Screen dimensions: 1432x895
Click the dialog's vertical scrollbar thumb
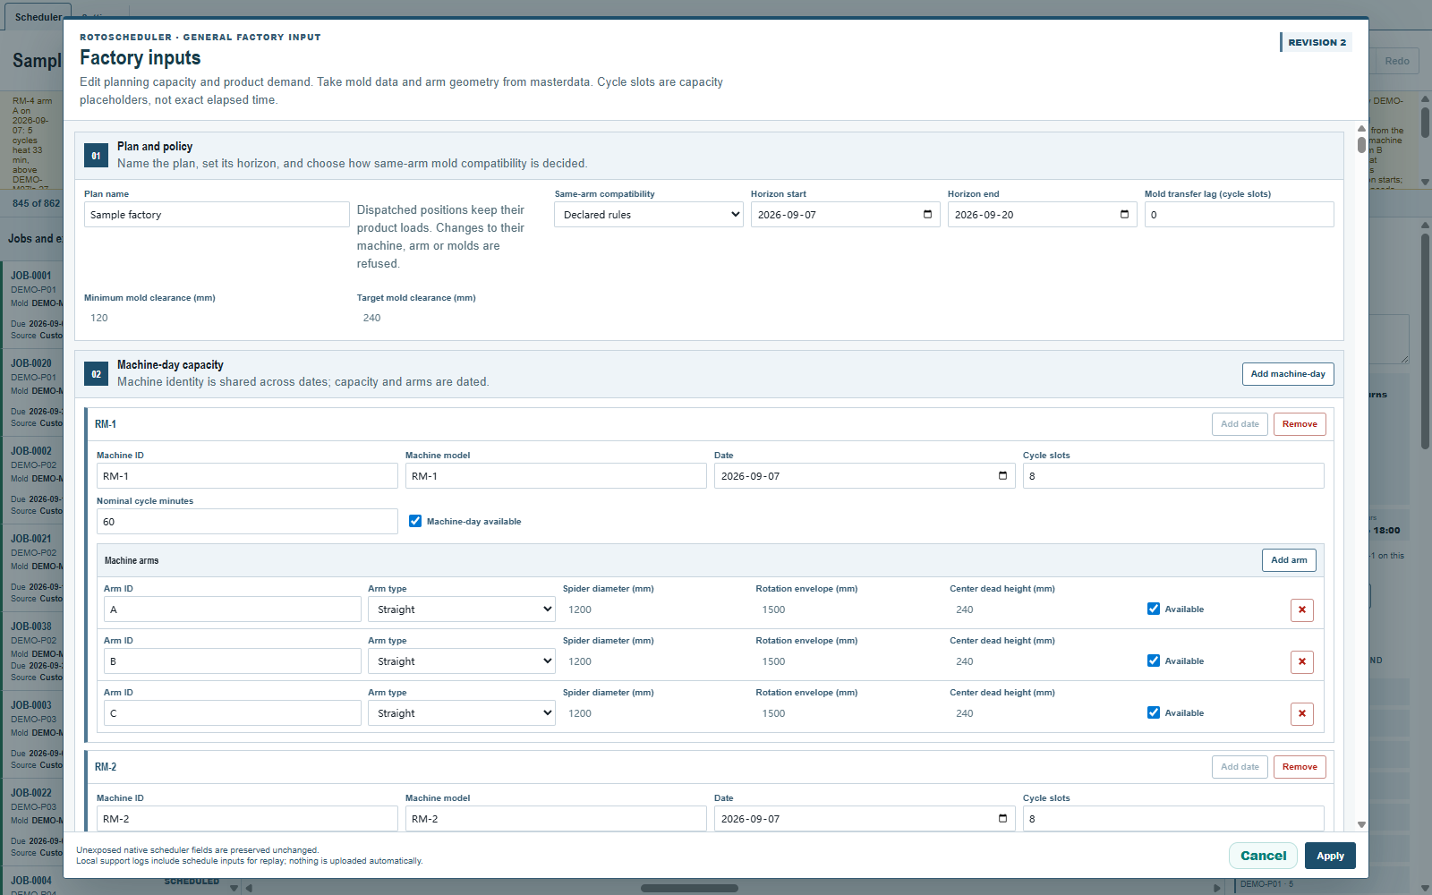pos(1361,144)
